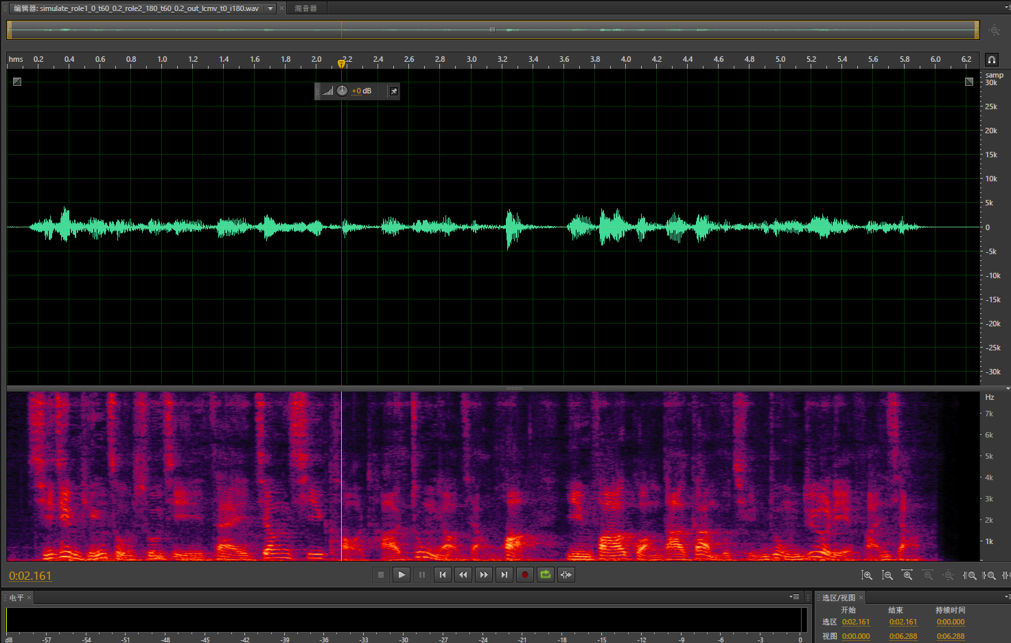Image resolution: width=1011 pixels, height=643 pixels.
Task: Click the waveform/spectral divider handle
Action: 514,388
